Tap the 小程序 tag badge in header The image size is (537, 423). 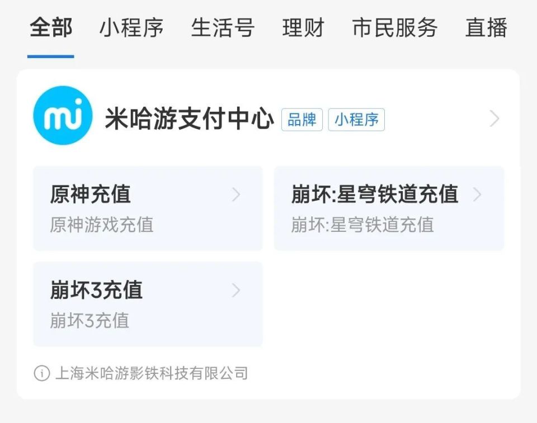click(356, 120)
